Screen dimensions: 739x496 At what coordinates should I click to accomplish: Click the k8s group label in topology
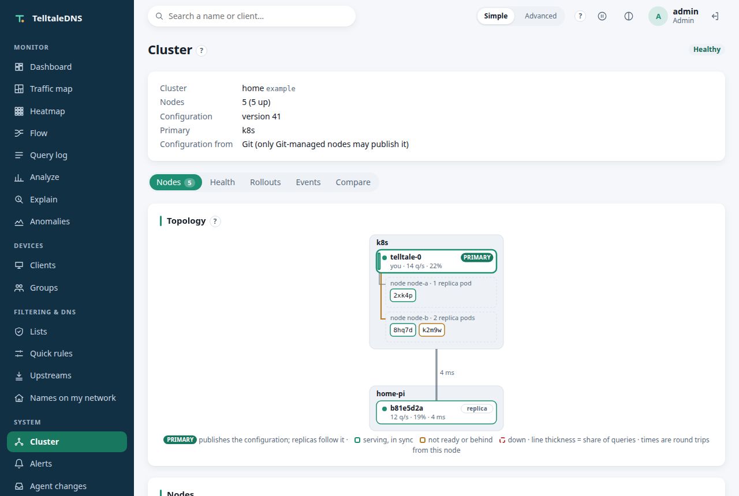[382, 243]
